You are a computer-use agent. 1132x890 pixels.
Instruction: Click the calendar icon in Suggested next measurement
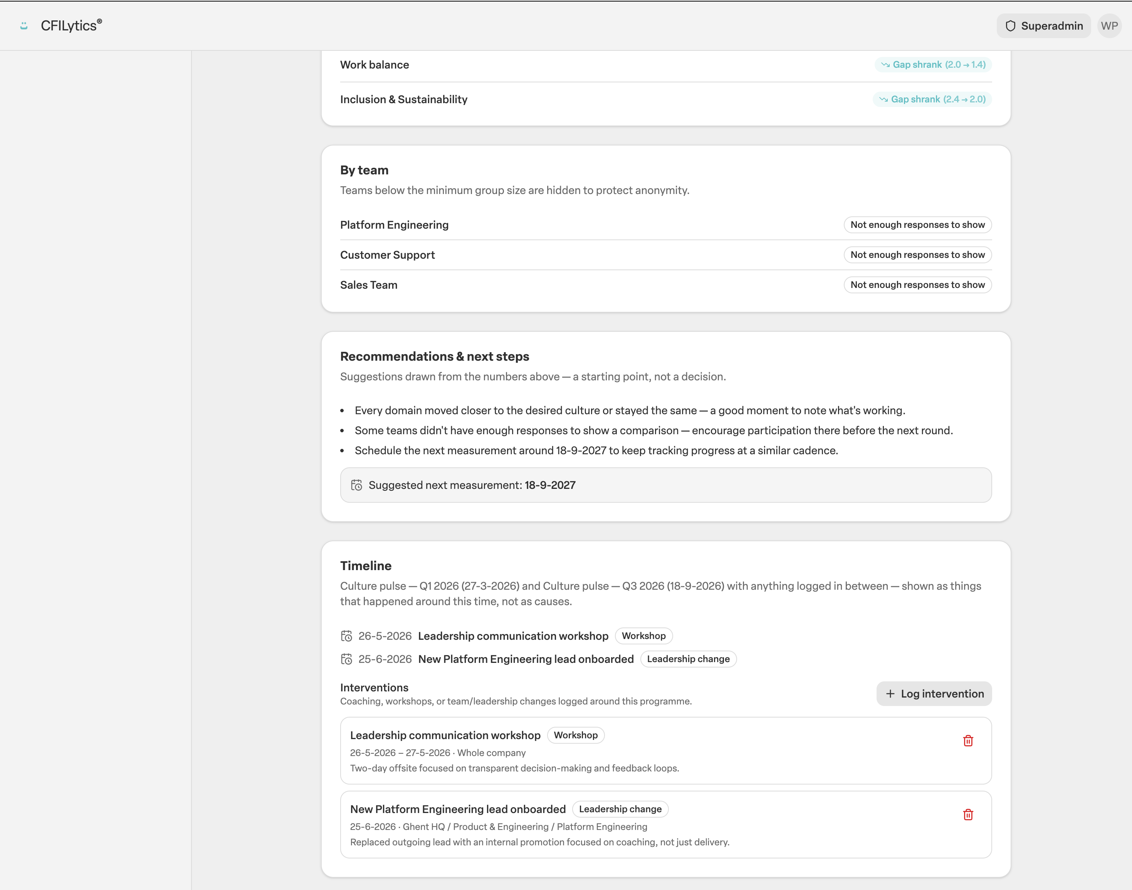pos(356,485)
